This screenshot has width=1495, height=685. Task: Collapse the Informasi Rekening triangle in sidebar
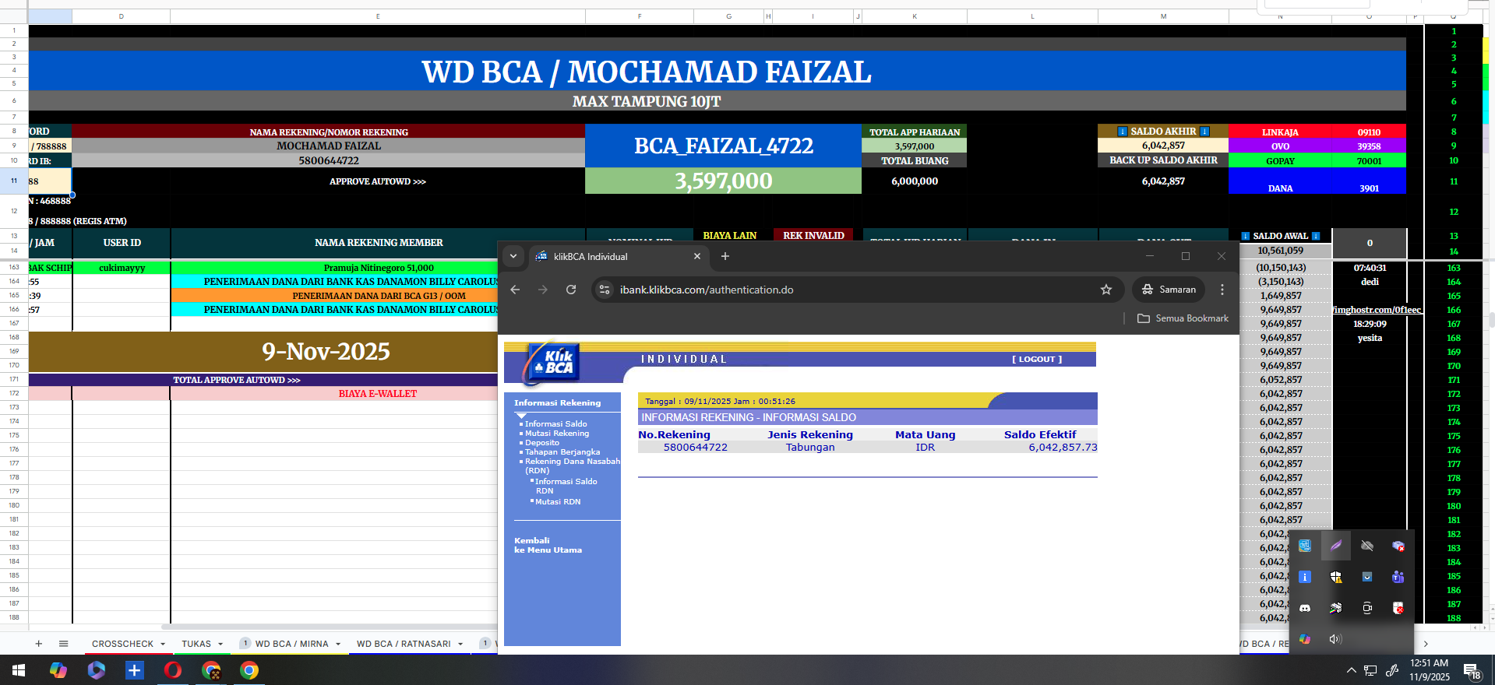521,416
